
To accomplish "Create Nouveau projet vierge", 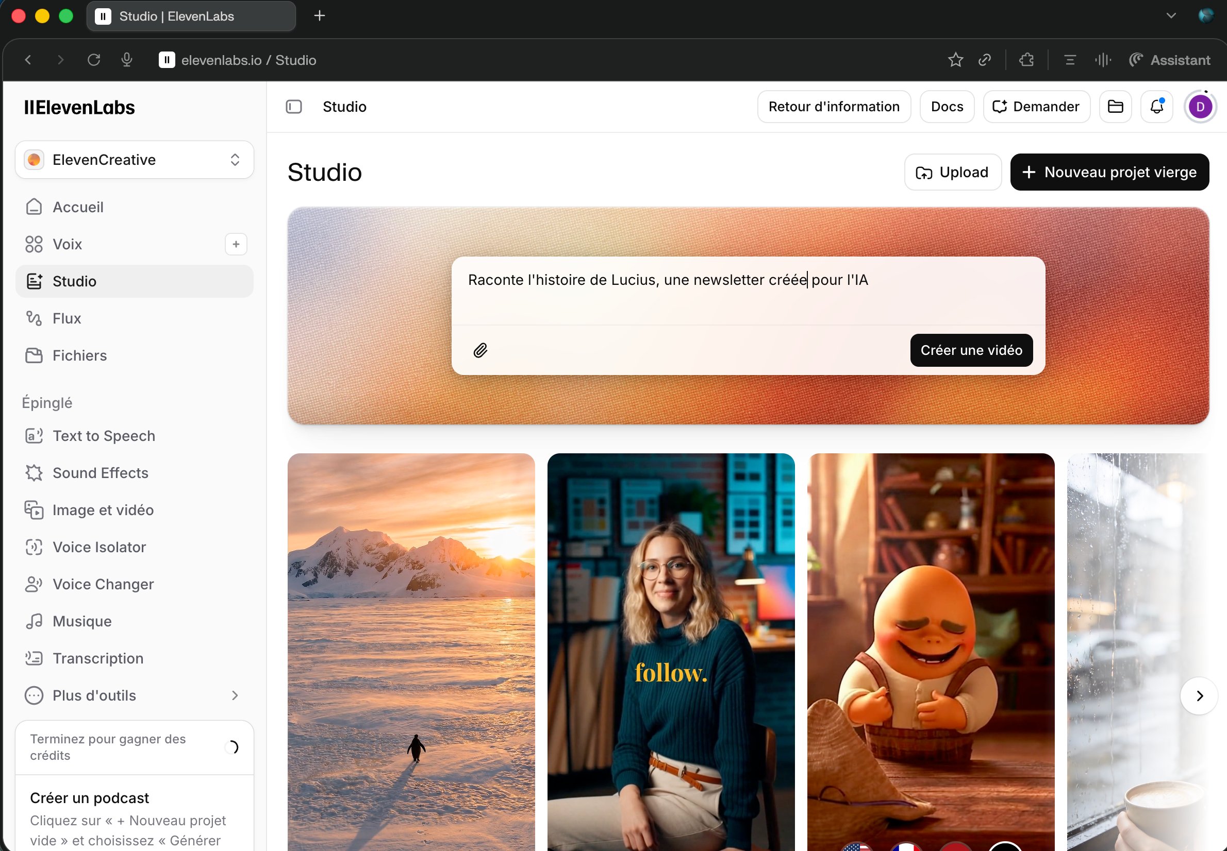I will [1109, 172].
